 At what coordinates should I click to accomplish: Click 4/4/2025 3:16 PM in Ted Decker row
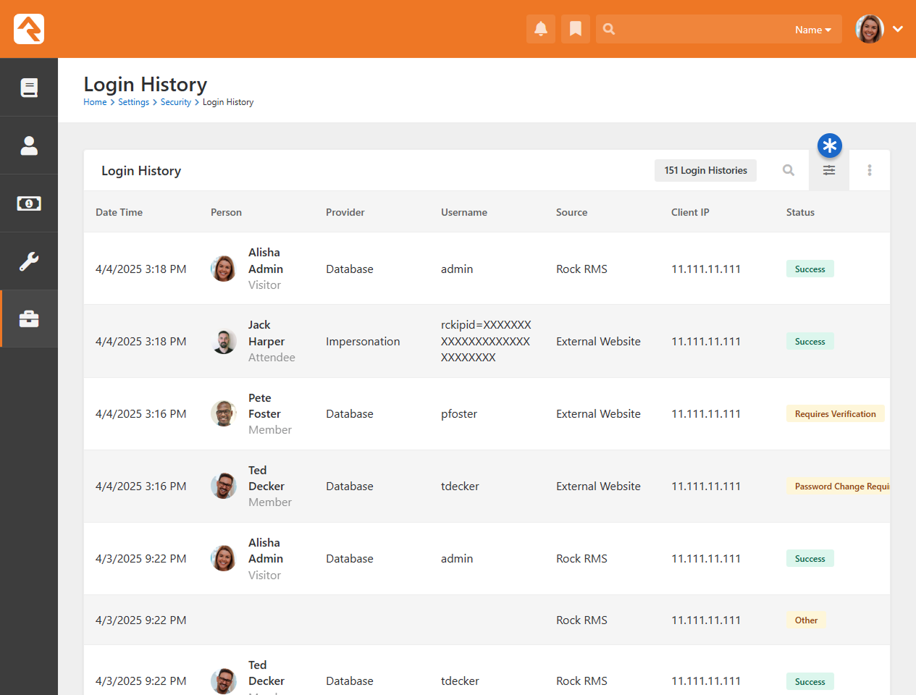tap(140, 486)
